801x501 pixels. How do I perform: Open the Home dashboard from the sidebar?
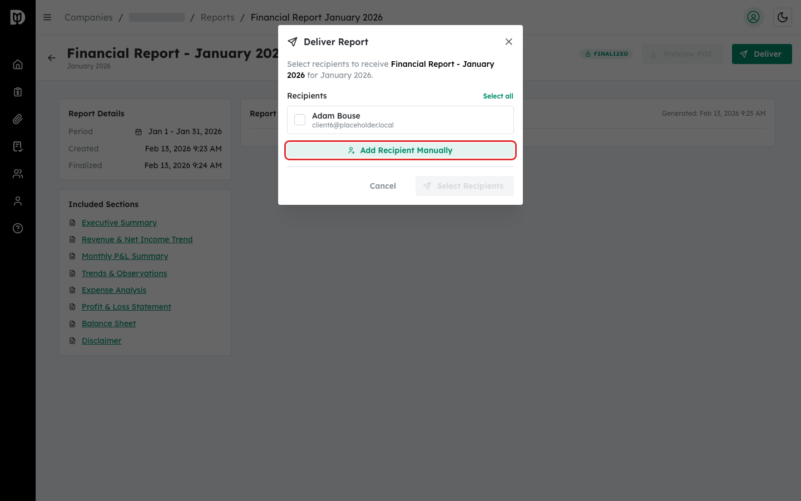(18, 64)
